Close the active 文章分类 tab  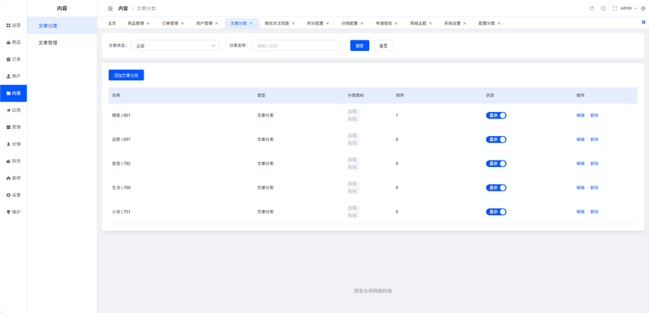pos(251,24)
